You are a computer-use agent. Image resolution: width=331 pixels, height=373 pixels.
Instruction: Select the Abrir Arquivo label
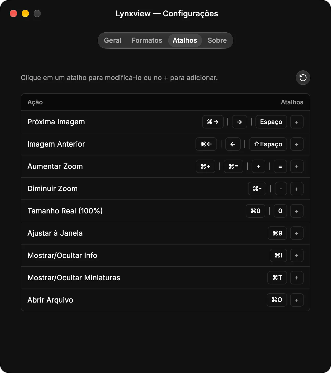coord(50,300)
